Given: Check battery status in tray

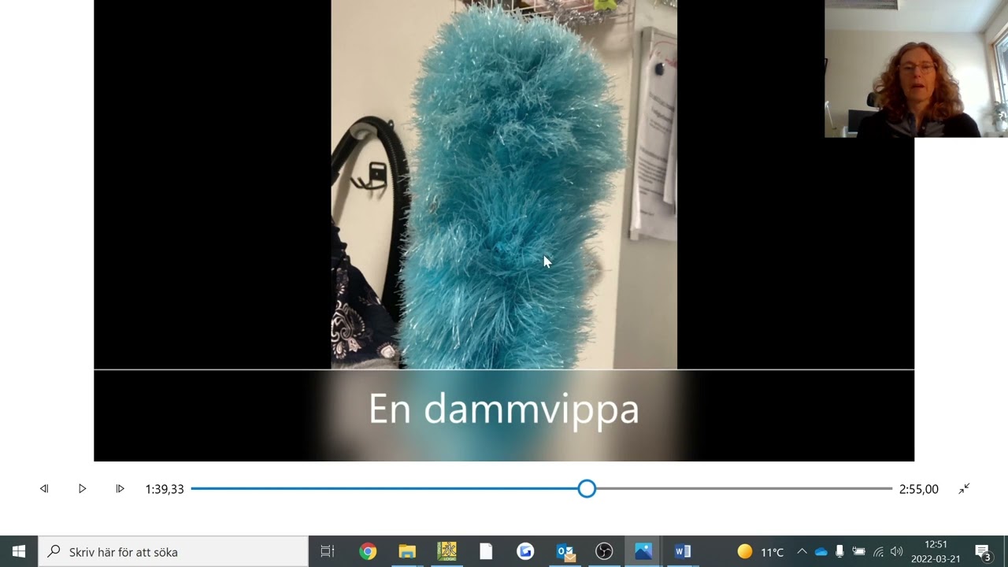Looking at the screenshot, I should pyautogui.click(x=858, y=552).
